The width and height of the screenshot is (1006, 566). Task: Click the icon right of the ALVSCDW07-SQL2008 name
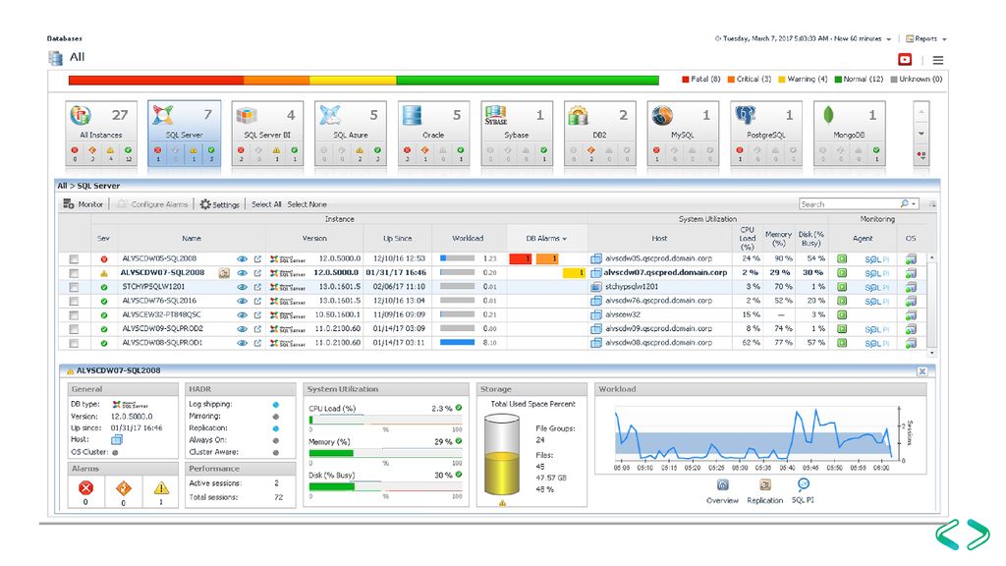point(224,273)
